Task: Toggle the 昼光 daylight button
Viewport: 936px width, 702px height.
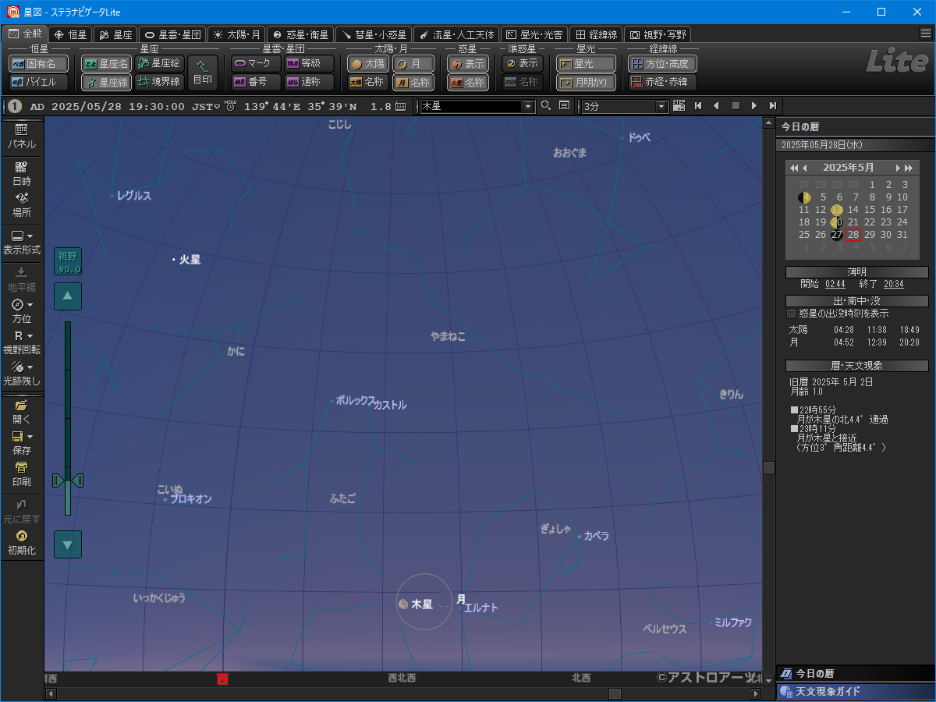Action: [x=586, y=64]
